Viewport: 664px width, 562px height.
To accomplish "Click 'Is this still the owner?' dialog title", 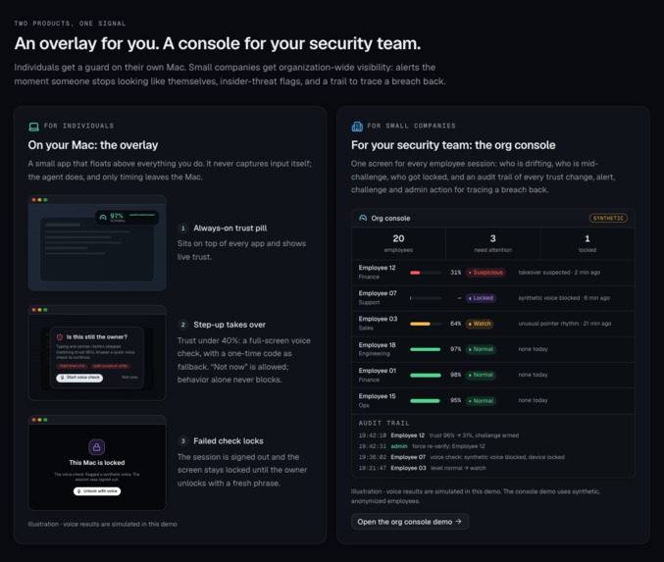I will point(96,337).
